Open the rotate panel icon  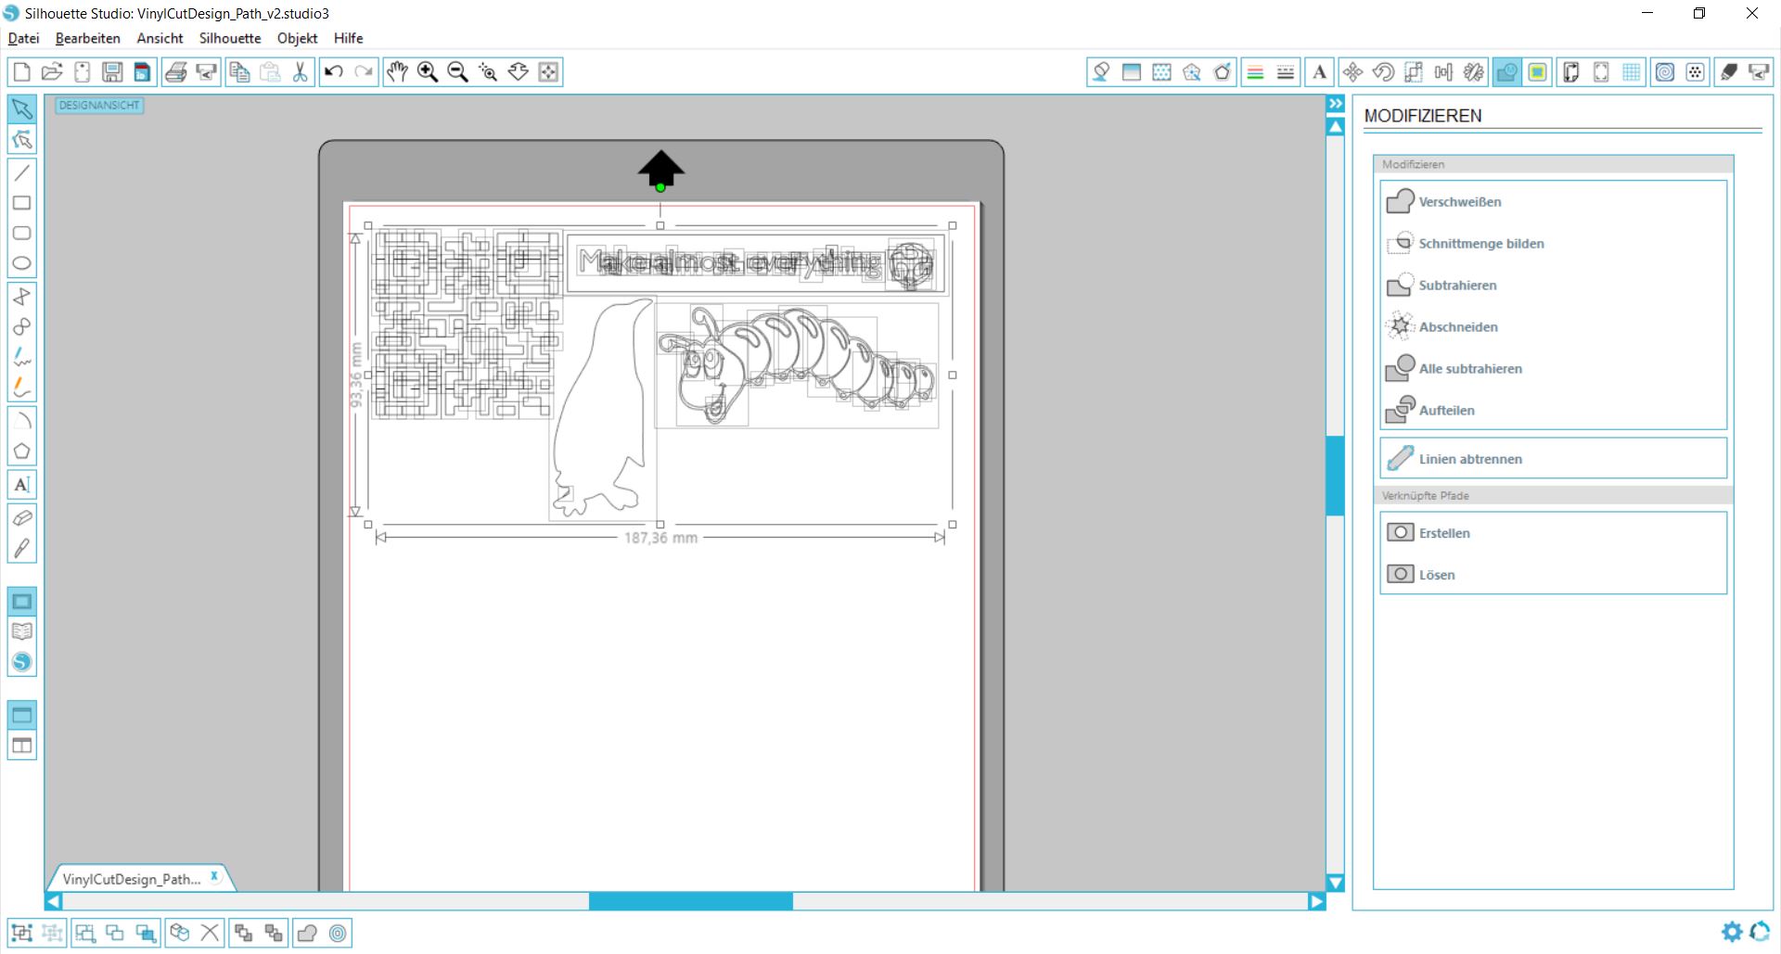pos(1383,72)
